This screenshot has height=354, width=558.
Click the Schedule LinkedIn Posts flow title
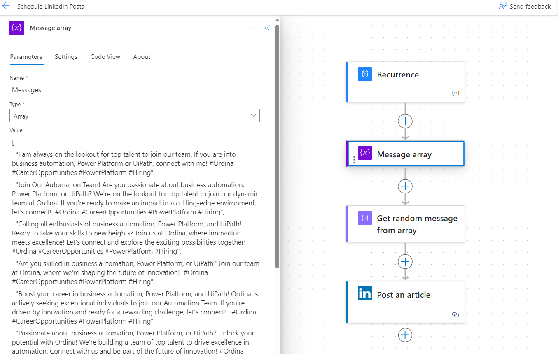point(51,6)
